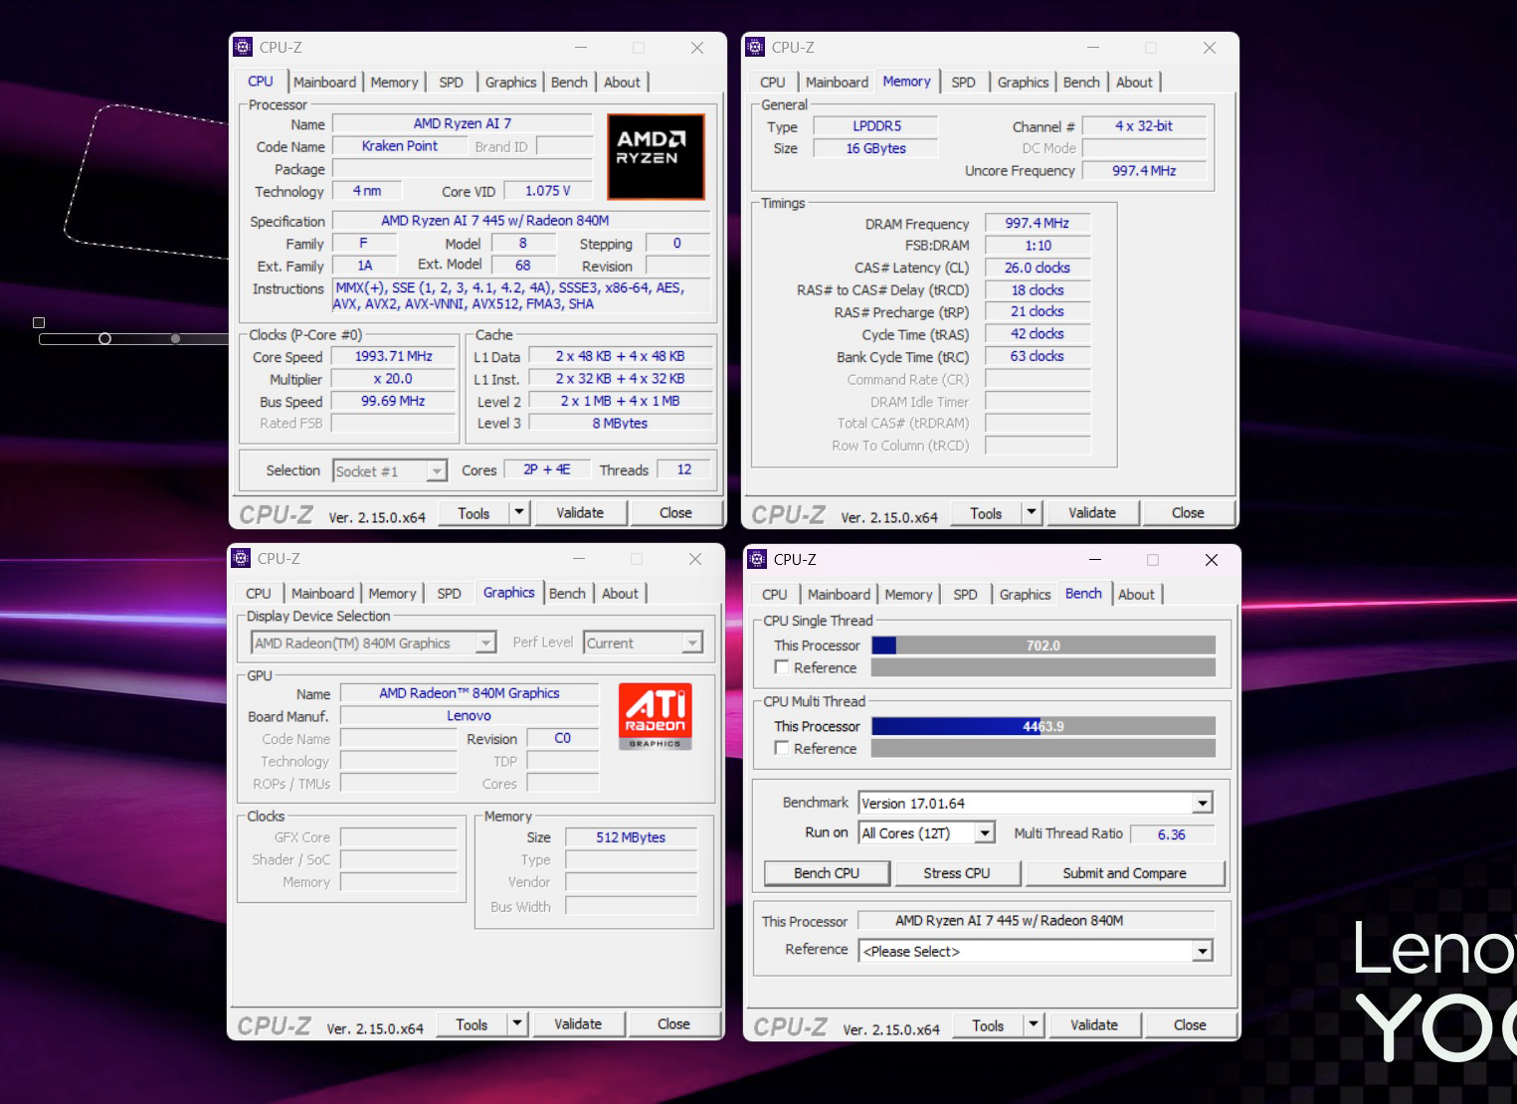Click the Reference bar under CPU Multi Thread
The height and width of the screenshot is (1104, 1517).
(1043, 748)
